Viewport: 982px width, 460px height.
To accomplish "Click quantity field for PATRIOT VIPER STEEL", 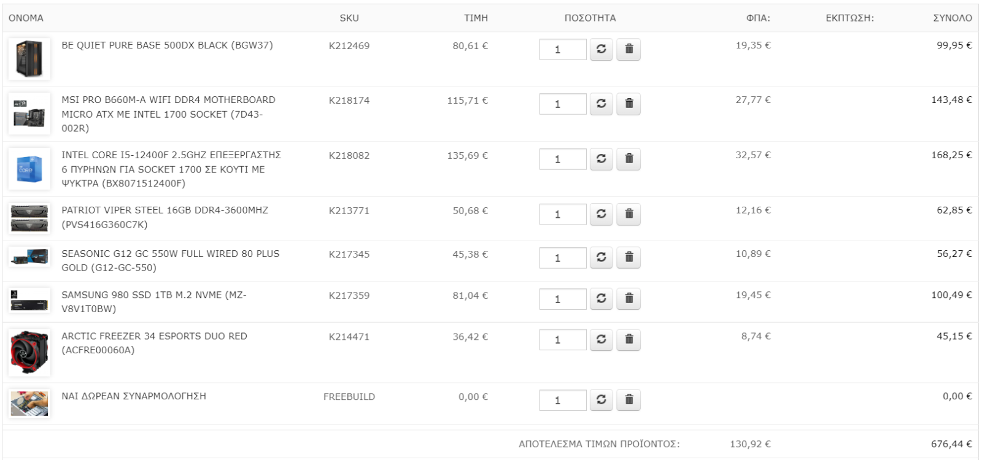I will tap(563, 215).
